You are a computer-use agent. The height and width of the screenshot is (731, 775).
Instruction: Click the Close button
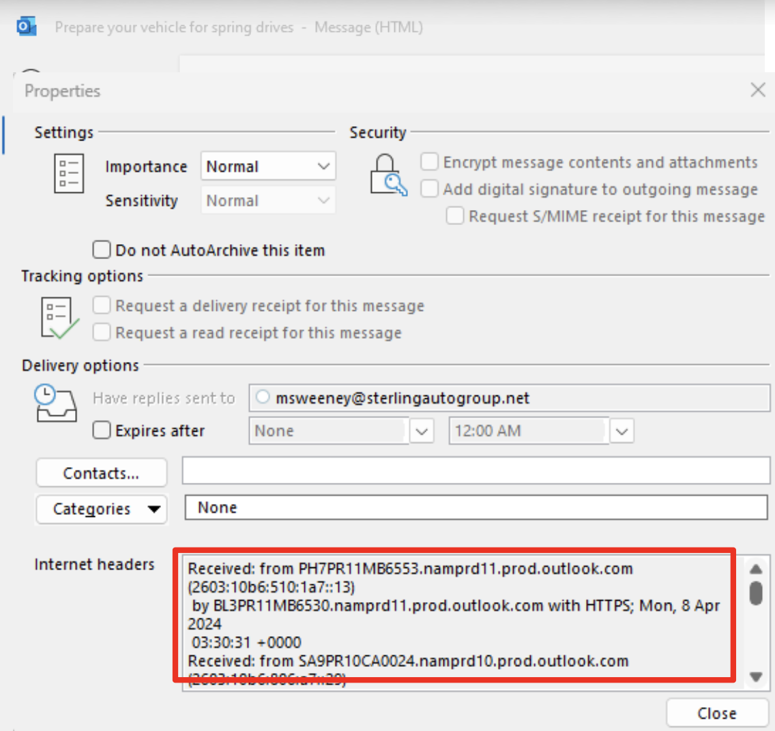pos(716,713)
